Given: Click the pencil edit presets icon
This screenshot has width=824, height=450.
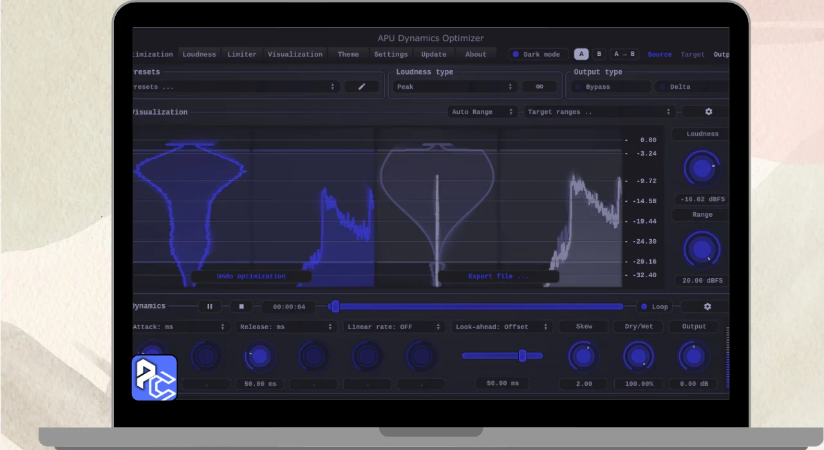Looking at the screenshot, I should (x=361, y=87).
